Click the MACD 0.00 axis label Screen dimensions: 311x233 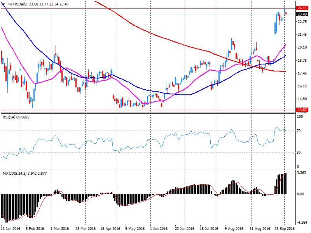click(301, 194)
